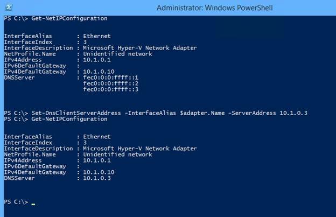Click the Set-DnsClientServerAddress cmdlet name
Viewport: 336px width, 217px height.
[x=76, y=113]
